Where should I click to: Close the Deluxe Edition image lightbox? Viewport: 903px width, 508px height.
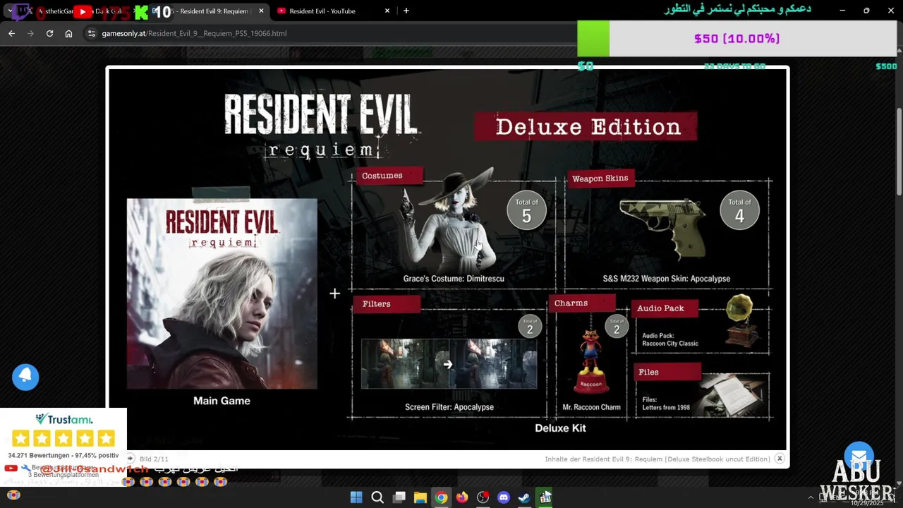pos(780,459)
